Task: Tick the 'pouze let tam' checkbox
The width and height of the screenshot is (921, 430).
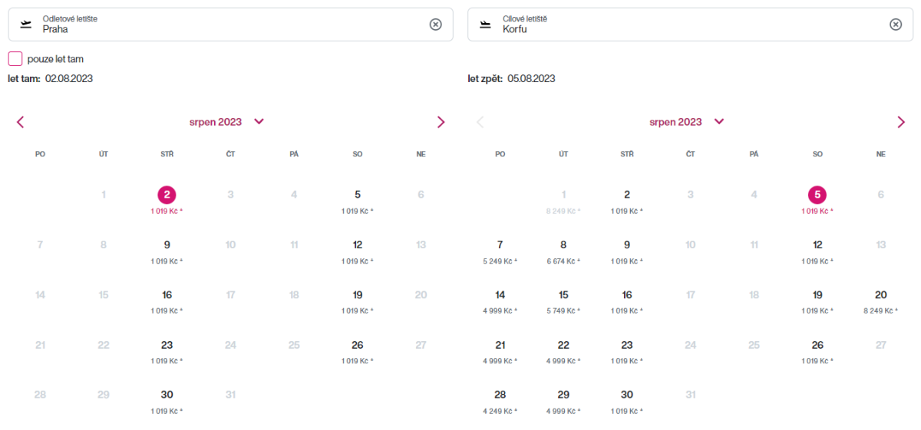Action: tap(15, 59)
